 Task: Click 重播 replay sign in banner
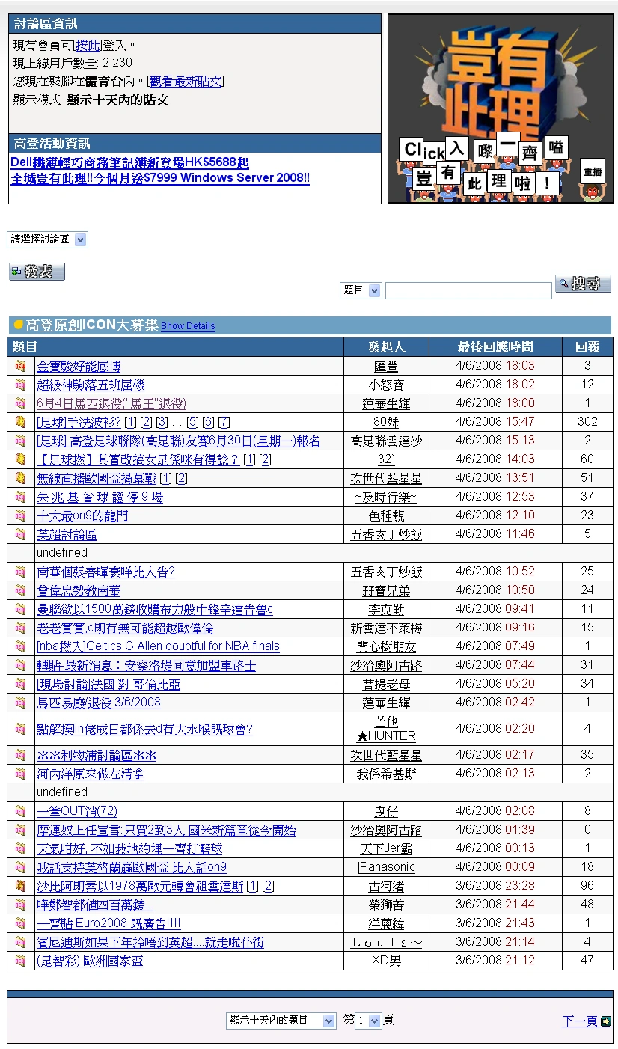click(593, 171)
